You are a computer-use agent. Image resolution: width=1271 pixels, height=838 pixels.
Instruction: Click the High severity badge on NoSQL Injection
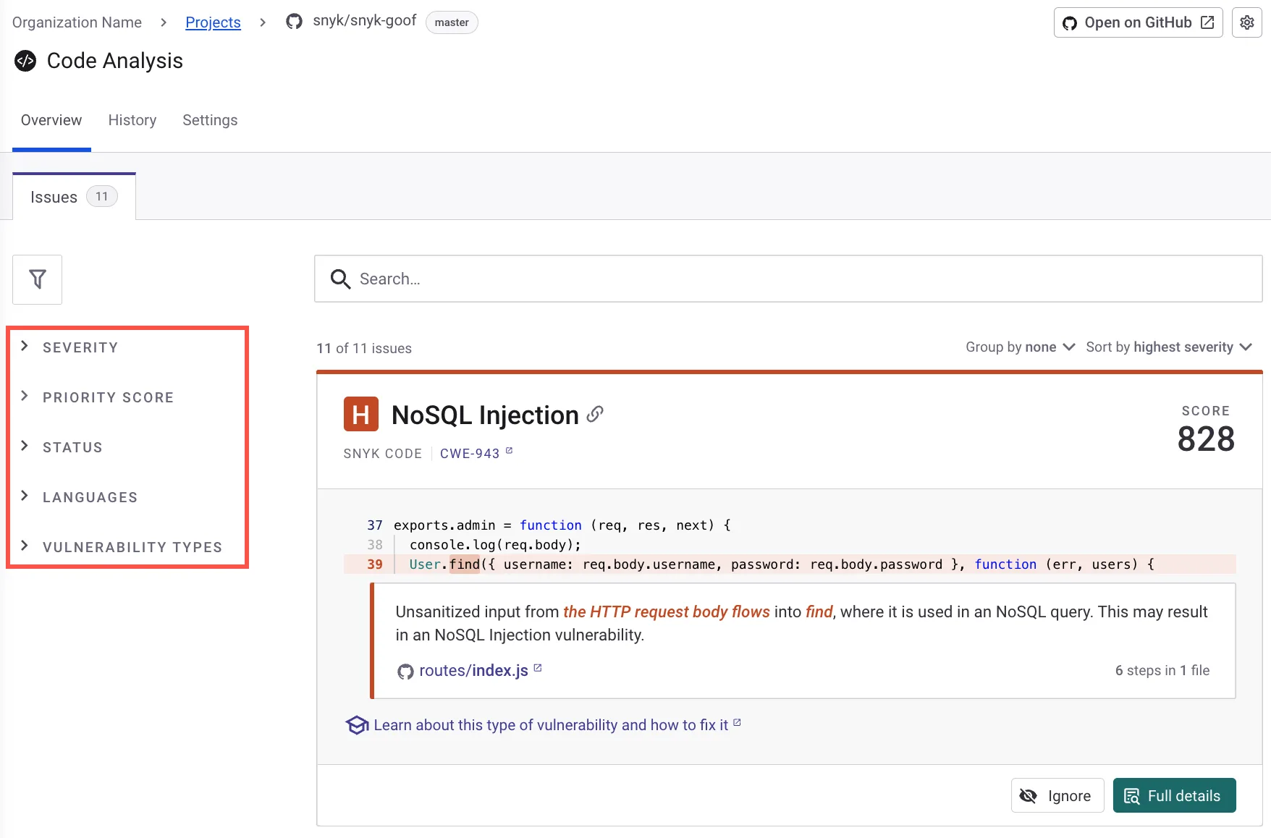tap(360, 413)
